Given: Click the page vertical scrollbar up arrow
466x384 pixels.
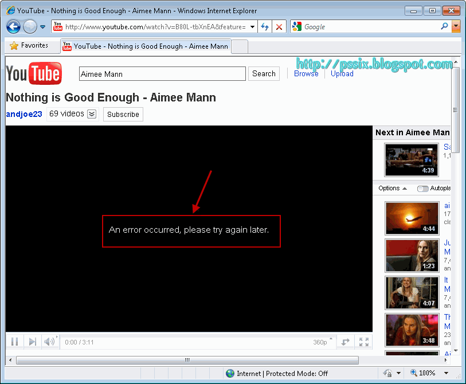Looking at the screenshot, I should [456, 62].
